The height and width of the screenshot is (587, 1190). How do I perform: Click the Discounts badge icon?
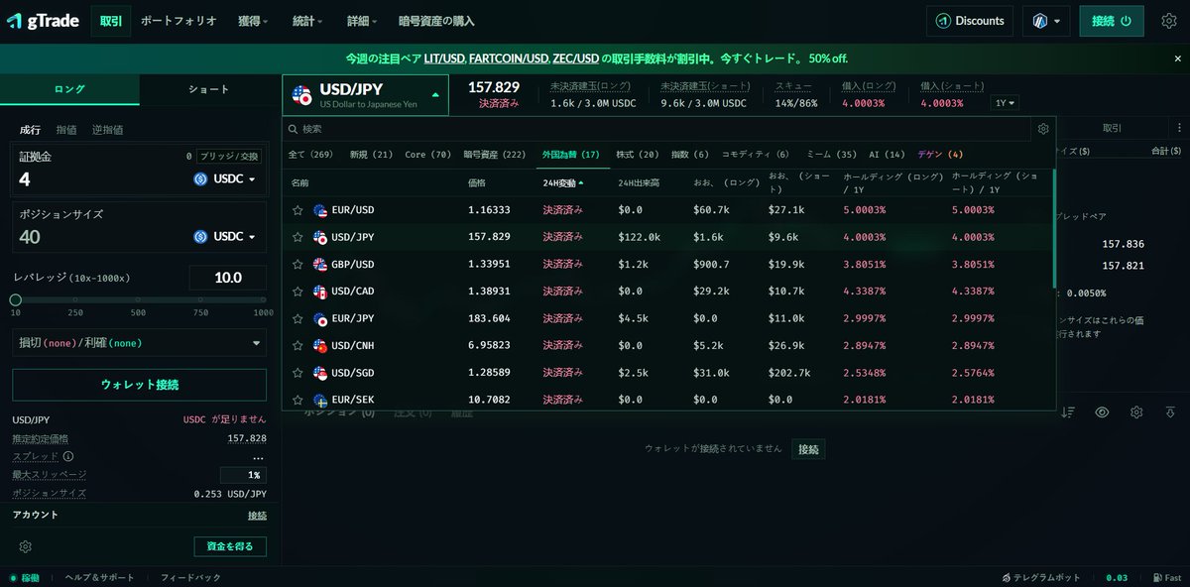[x=944, y=21]
